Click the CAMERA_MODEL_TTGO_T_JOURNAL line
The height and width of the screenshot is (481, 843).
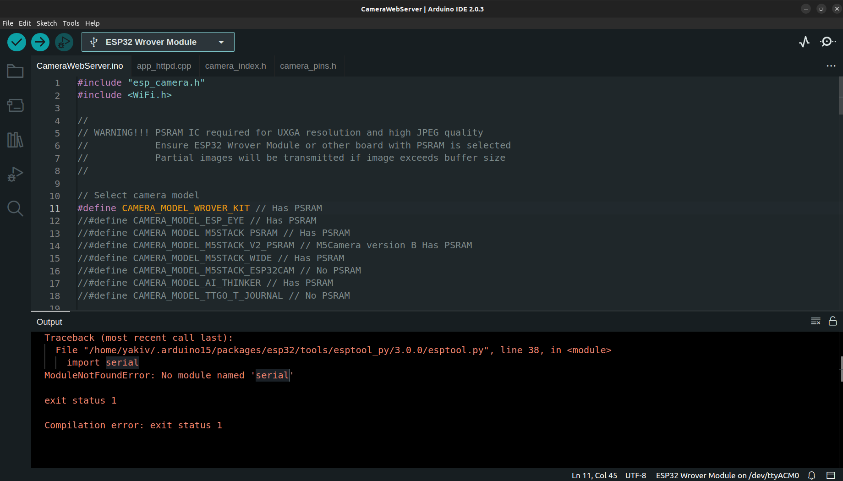pyautogui.click(x=213, y=295)
